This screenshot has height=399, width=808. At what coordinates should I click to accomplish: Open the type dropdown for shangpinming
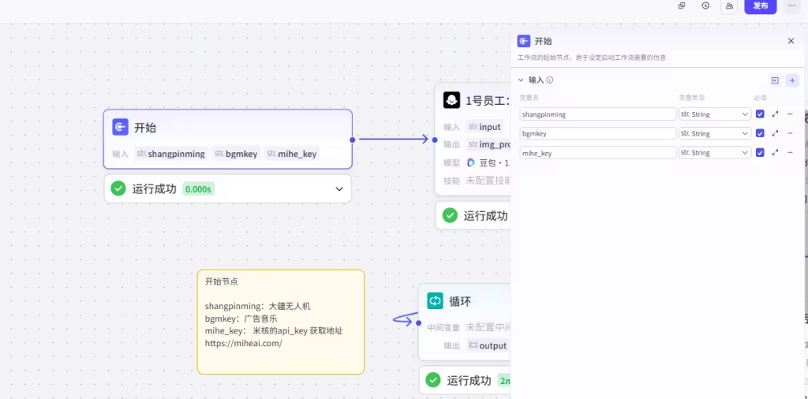point(714,114)
